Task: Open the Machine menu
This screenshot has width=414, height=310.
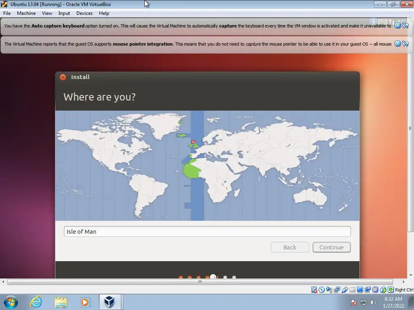Action: [26, 13]
